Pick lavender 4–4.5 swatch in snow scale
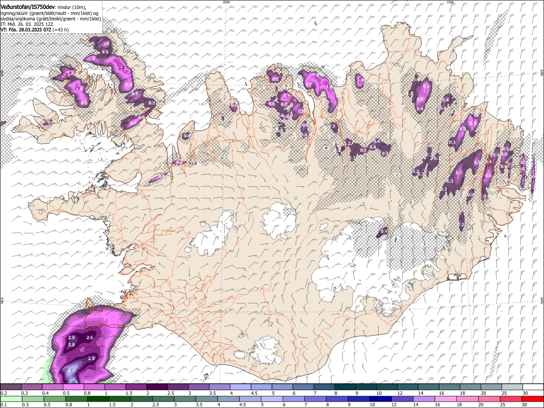544x408 pixels. (x=241, y=387)
